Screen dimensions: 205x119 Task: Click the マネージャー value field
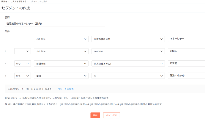pos(186,39)
